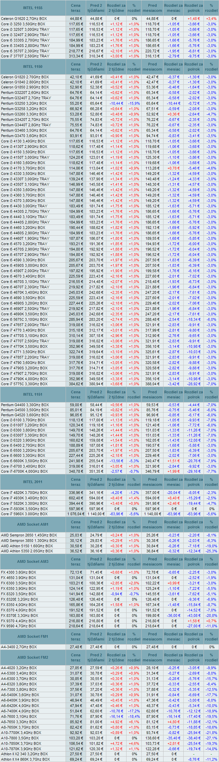Select Core i7 5960X 3.00GHz BOX name
The width and height of the screenshot is (219, 762).
24,514
